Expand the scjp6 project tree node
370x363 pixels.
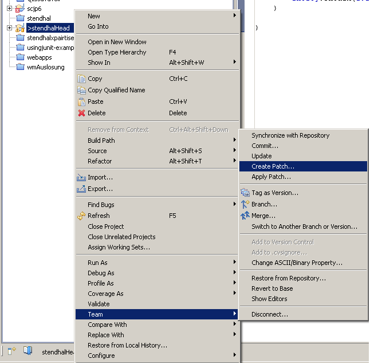point(9,9)
